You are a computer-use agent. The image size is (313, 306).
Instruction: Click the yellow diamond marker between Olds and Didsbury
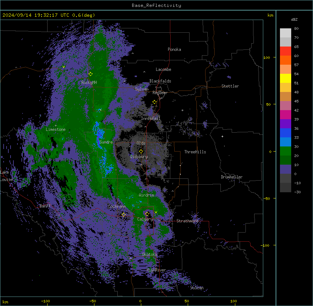tap(141, 151)
